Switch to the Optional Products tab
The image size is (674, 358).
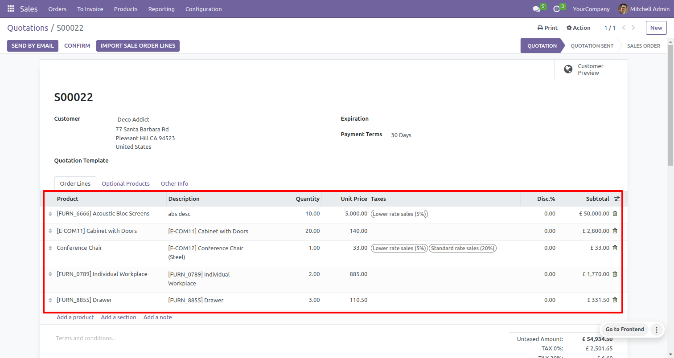point(126,183)
